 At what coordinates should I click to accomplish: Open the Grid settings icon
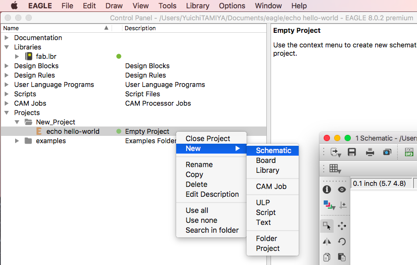click(x=335, y=168)
